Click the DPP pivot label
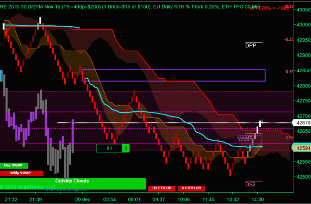 coord(251,46)
